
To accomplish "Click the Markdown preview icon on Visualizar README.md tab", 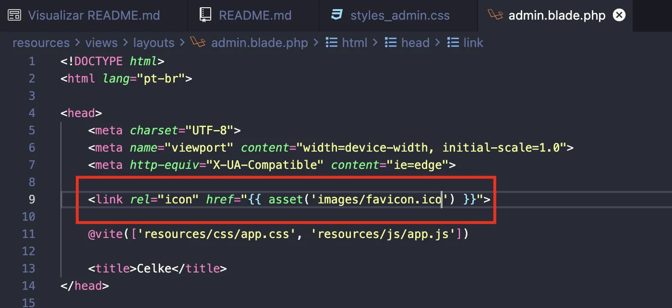I will point(16,15).
